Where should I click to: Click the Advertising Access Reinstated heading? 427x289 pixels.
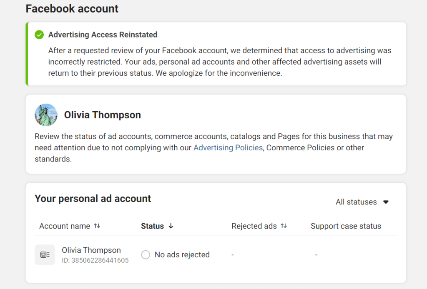click(103, 35)
